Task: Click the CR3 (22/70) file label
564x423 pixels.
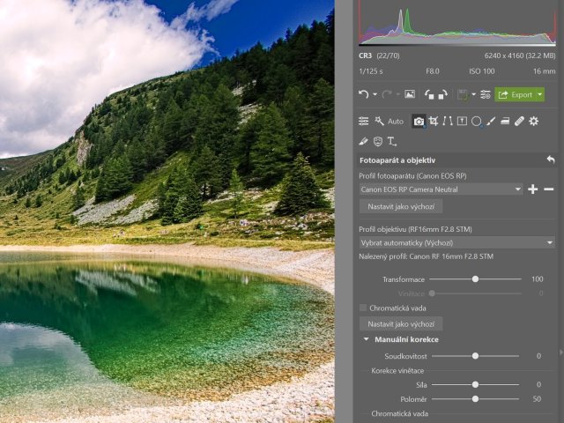Action: pos(379,56)
